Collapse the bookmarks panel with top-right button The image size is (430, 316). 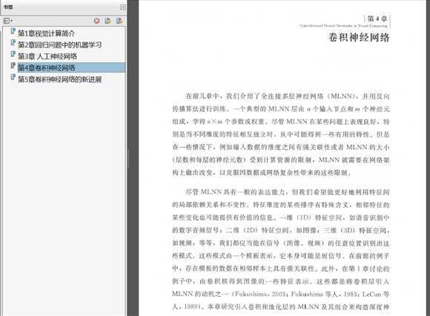[x=122, y=7]
